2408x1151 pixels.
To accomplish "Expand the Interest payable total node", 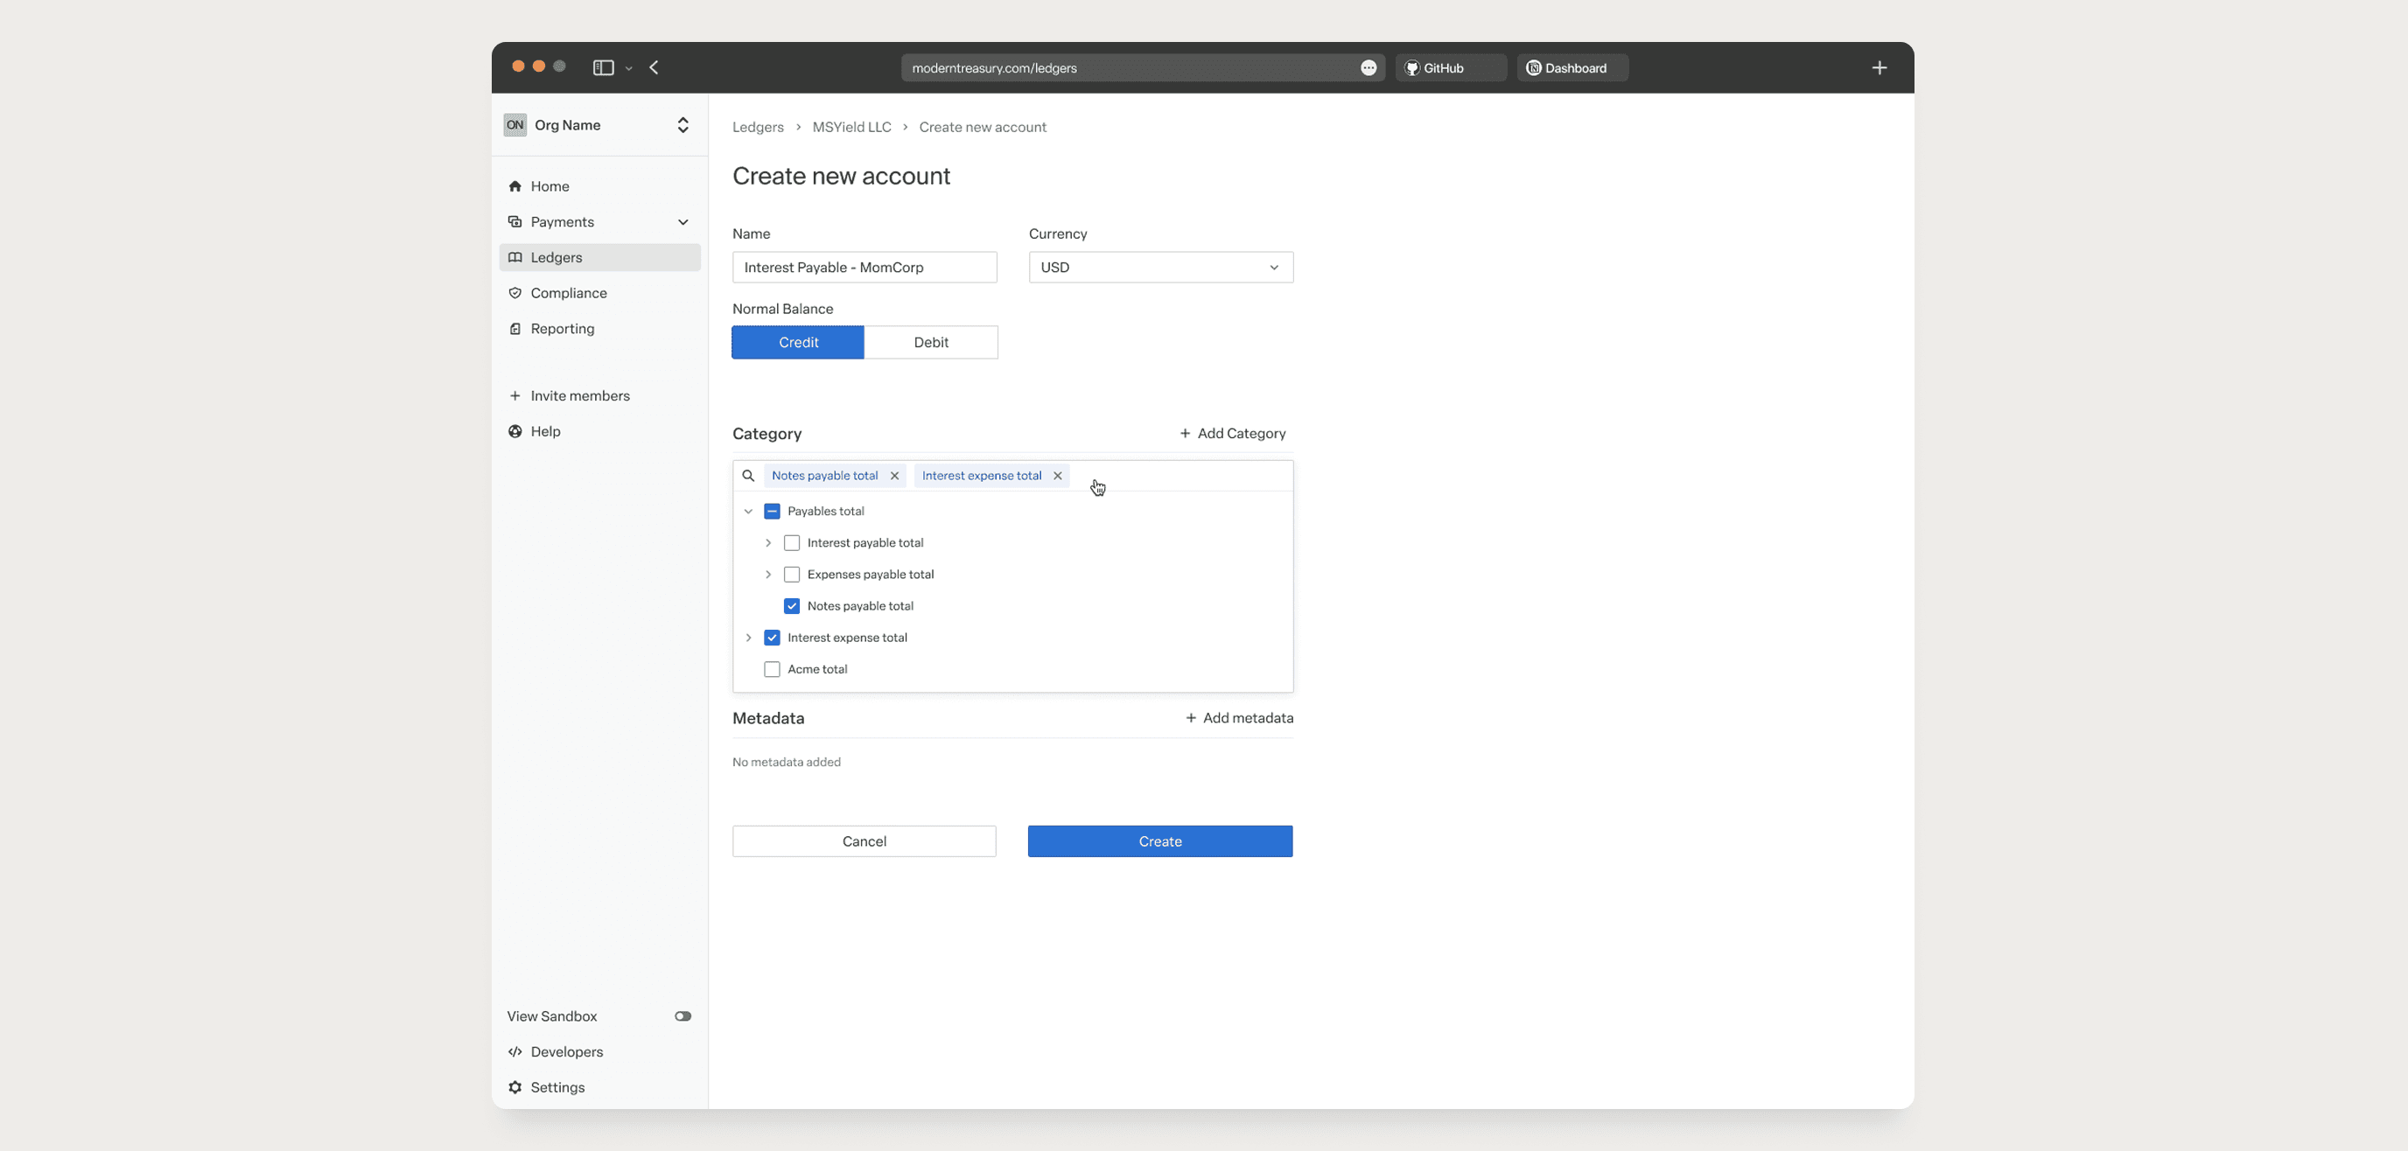I will click(768, 543).
